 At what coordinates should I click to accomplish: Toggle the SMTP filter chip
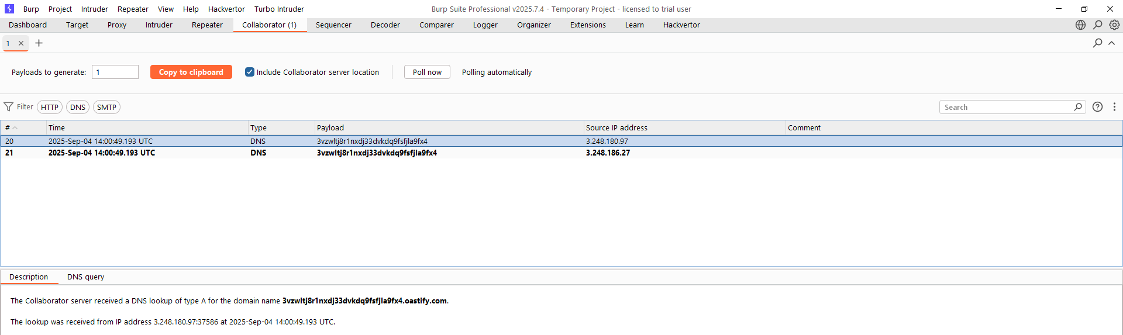[x=106, y=108]
